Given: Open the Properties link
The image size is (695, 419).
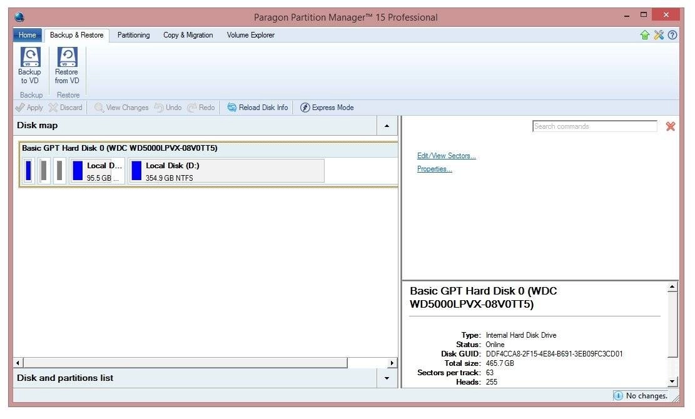Looking at the screenshot, I should coord(434,169).
